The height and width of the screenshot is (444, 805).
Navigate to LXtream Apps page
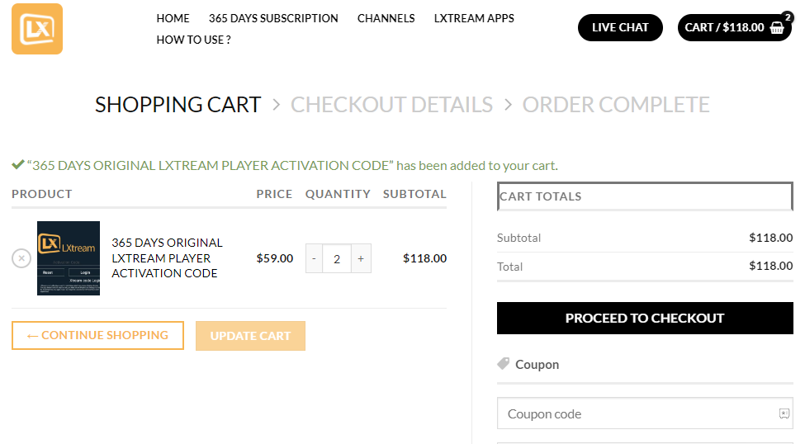[x=474, y=18]
